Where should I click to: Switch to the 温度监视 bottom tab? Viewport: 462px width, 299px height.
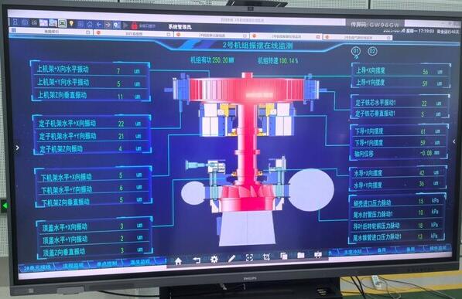[x=140, y=261]
